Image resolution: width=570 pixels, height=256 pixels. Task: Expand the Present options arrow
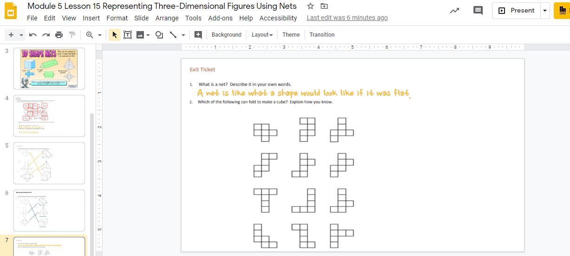(545, 10)
